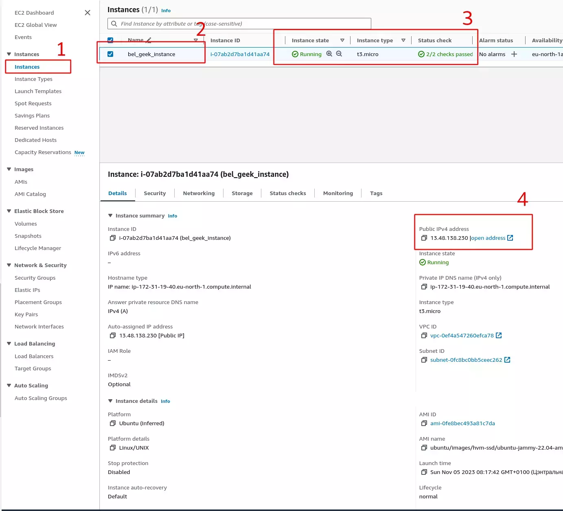Click Info link beside Instance summary
Viewport: 563px width, 511px height.
pos(173,216)
